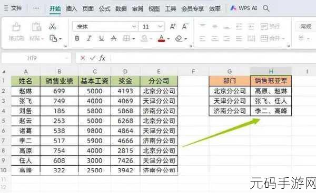316x193 pixels.
Task: Toggle Strikethrough formatting
Action: point(114,38)
